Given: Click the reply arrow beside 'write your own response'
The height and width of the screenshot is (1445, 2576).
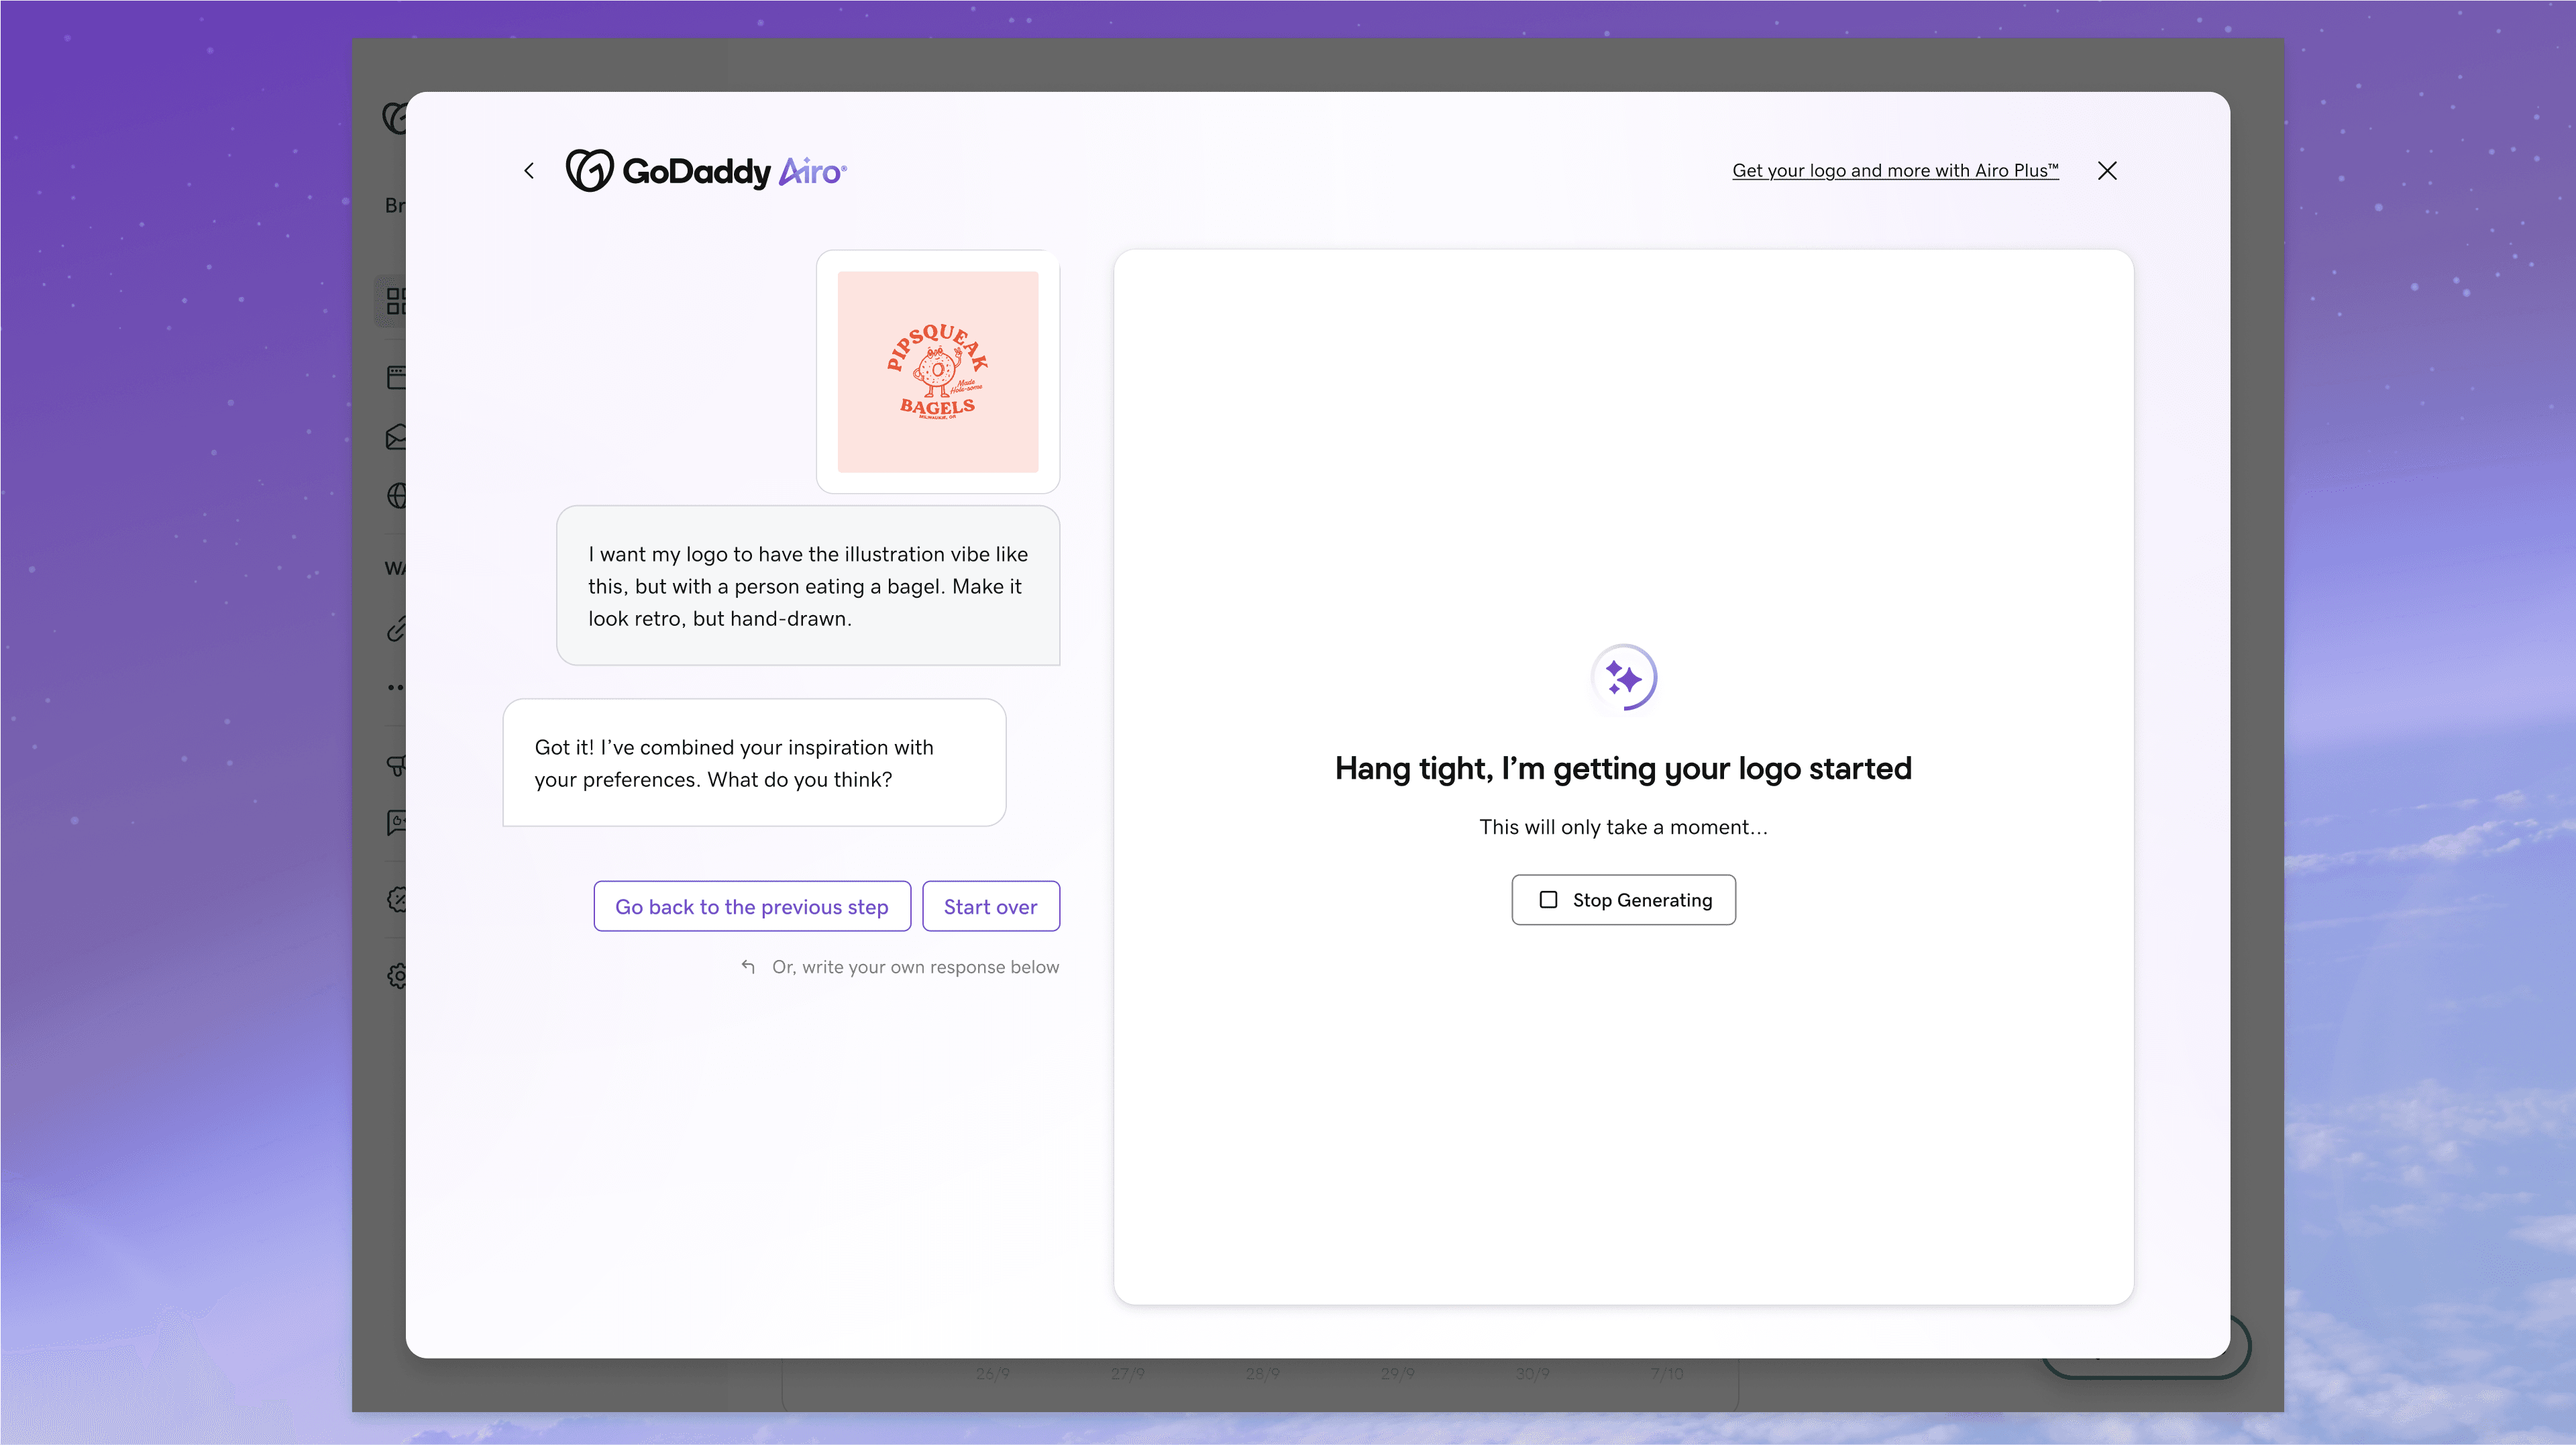Looking at the screenshot, I should 748,966.
